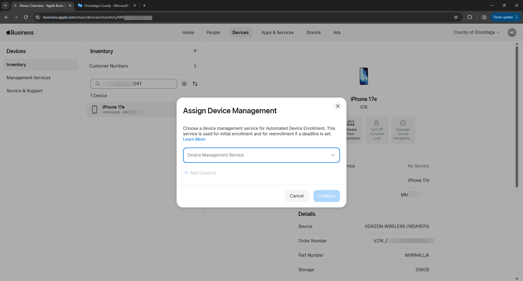Click the Learn More link
523x281 pixels.
[x=194, y=139]
